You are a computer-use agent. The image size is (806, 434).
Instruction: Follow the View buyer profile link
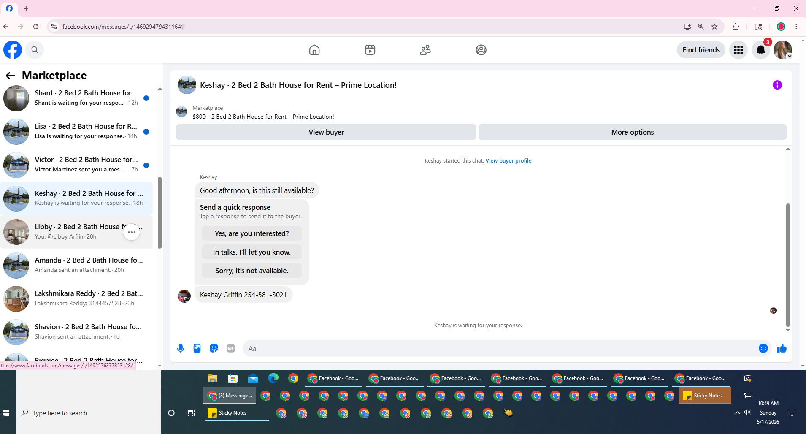point(508,161)
